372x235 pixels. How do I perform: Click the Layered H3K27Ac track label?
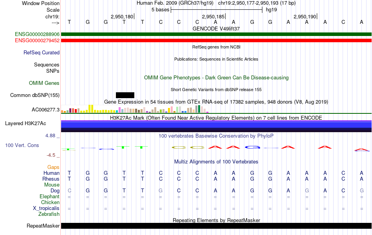point(25,124)
